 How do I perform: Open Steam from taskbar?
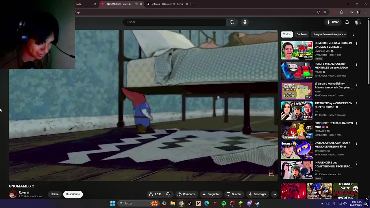[257, 203]
